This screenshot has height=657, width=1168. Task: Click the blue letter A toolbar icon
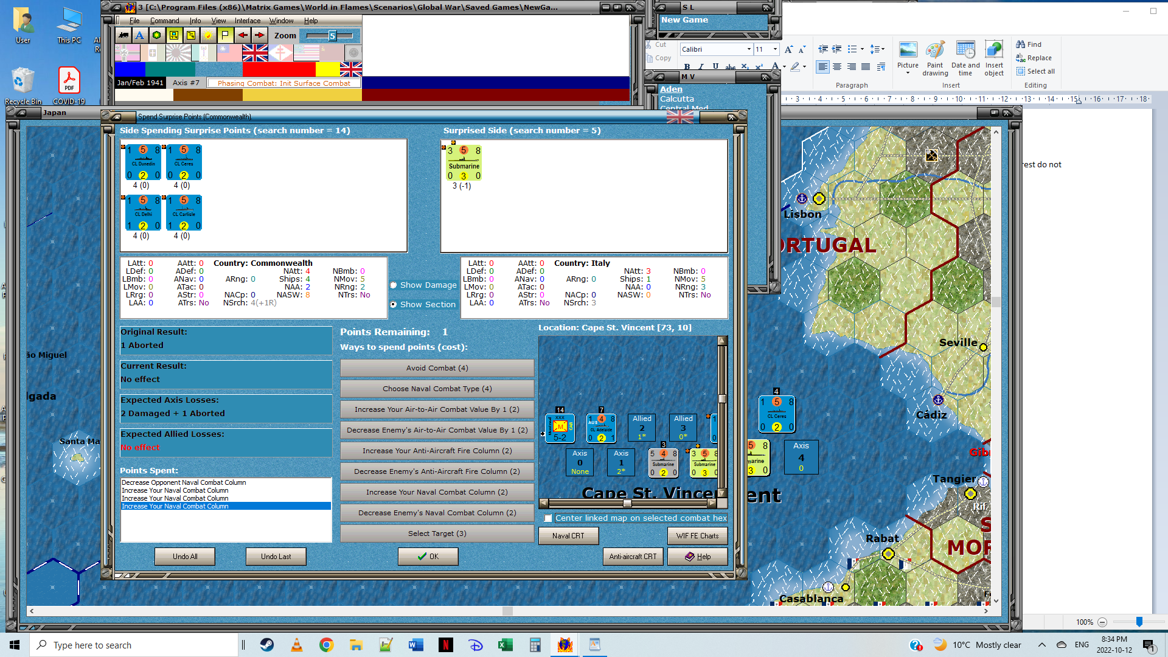tap(140, 35)
